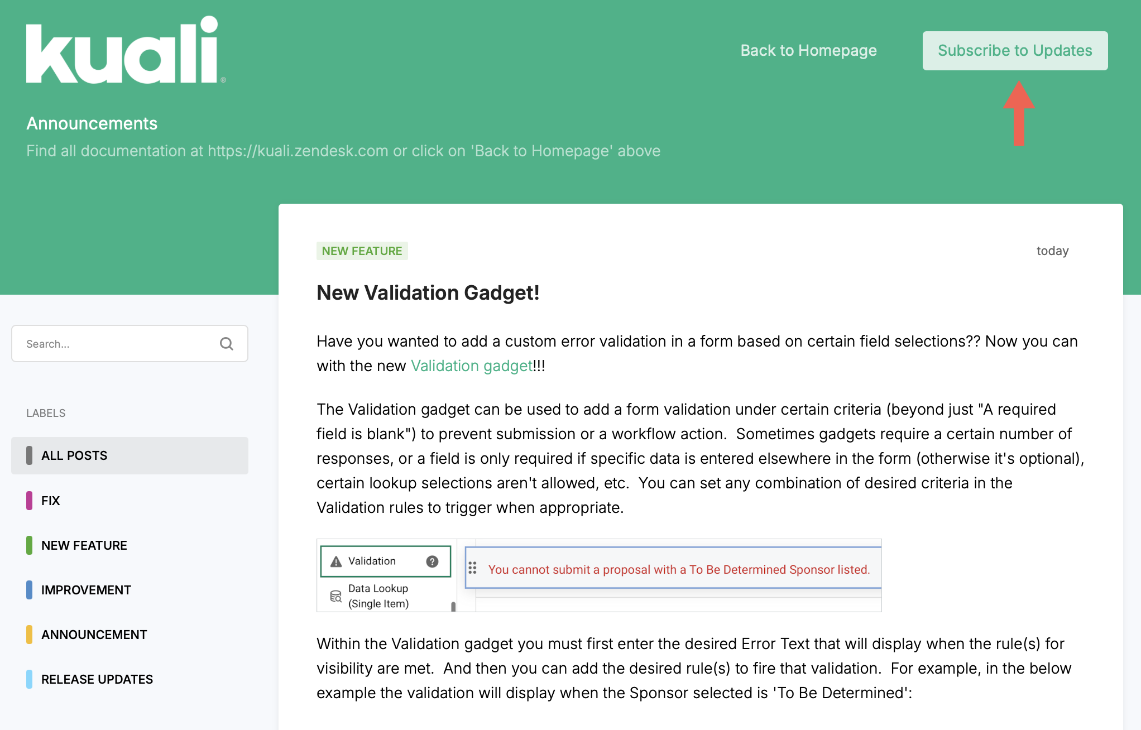Click the red arrow under Subscribe
Viewport: 1141px width, 730px height.
(x=1019, y=114)
